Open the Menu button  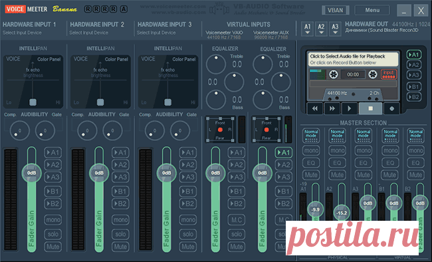(372, 10)
